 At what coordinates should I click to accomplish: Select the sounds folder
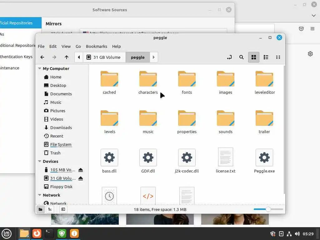(226, 122)
